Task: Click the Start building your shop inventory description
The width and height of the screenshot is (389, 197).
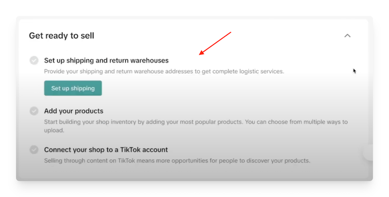Action: coord(196,126)
